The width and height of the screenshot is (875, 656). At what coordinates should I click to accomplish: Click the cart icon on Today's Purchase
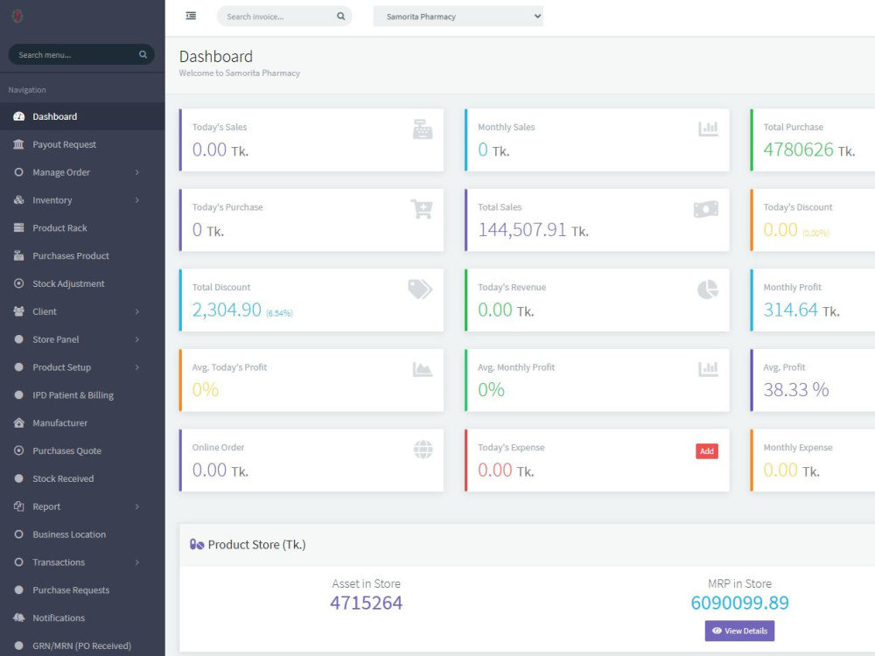click(422, 209)
